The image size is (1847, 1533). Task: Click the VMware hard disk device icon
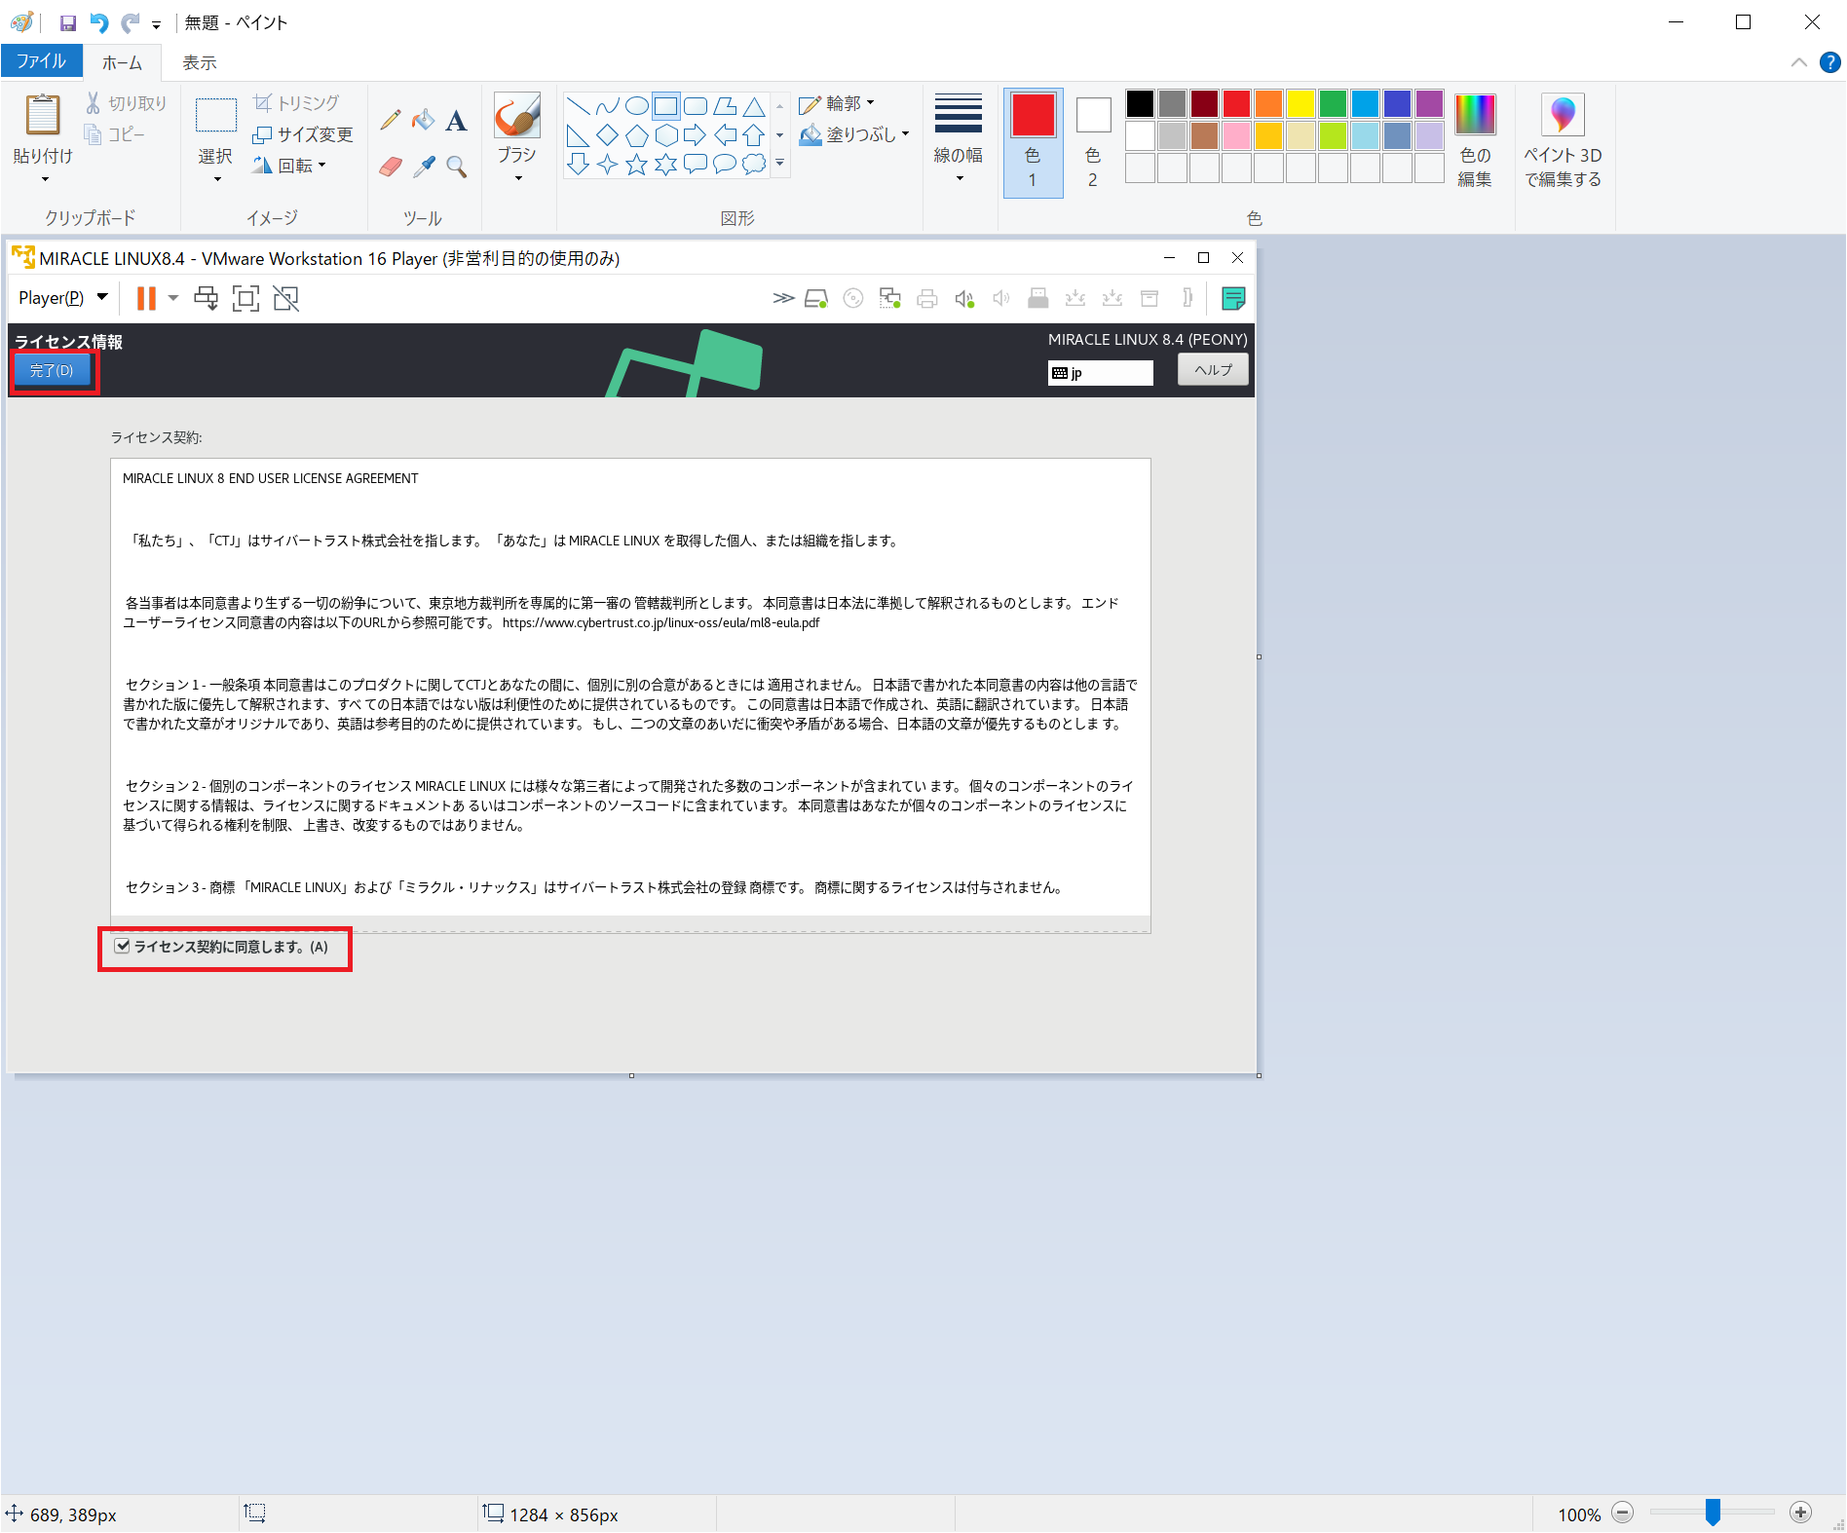[x=816, y=298]
